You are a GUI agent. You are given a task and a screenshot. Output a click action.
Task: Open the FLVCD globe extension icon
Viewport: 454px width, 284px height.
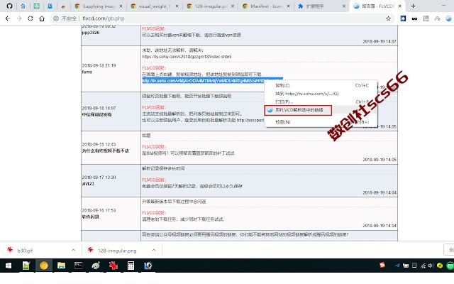(448, 18)
